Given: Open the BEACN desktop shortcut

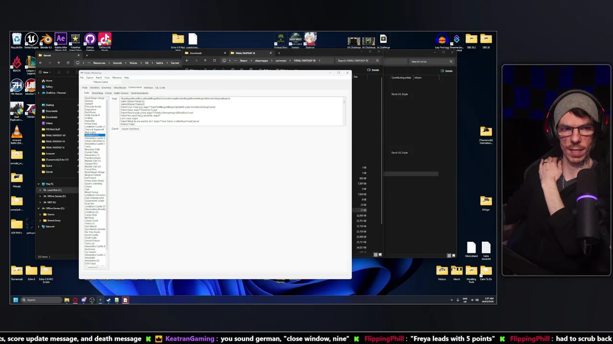Looking at the screenshot, I should pos(17,64).
